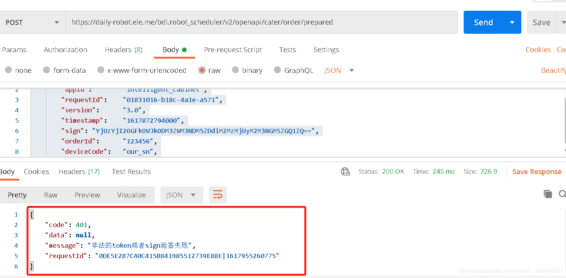Open the JSON language selector dropdown

[339, 70]
